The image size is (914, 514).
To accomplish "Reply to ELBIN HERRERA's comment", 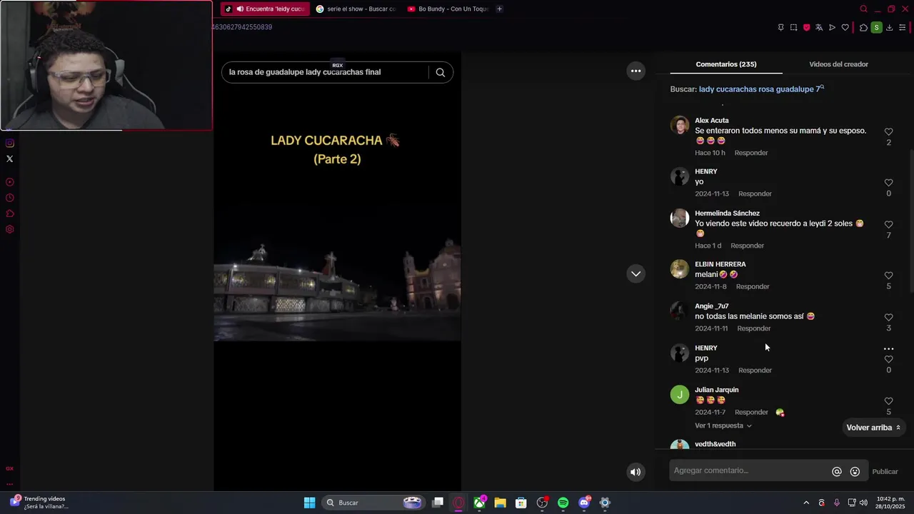I will pyautogui.click(x=753, y=287).
